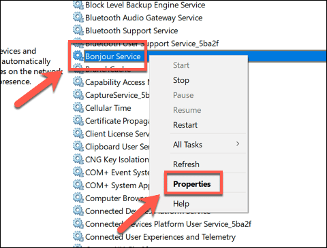
Task: Click the Capability Access Manager gear icon
Action: pos(78,82)
